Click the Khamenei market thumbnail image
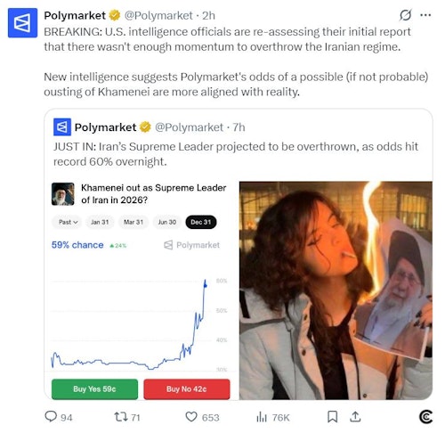This screenshot has width=445, height=433. click(x=63, y=194)
